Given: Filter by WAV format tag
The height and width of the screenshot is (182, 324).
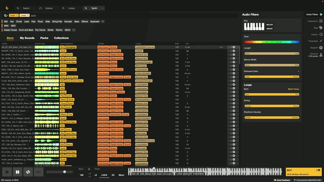Looking at the screenshot, I should (6, 26).
